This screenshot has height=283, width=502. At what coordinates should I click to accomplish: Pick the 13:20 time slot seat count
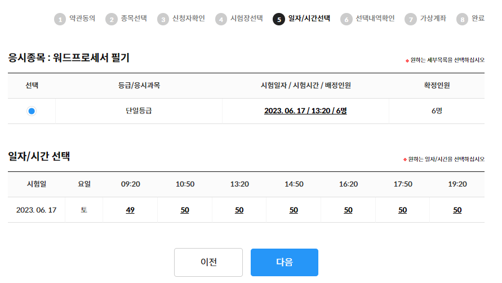coord(239,210)
